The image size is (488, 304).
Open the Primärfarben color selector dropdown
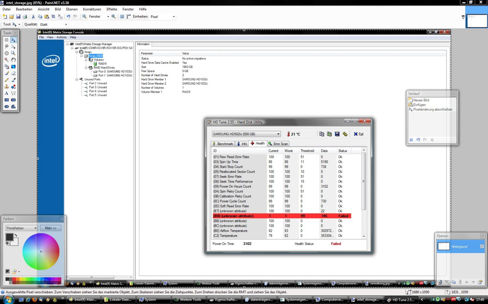point(22,228)
